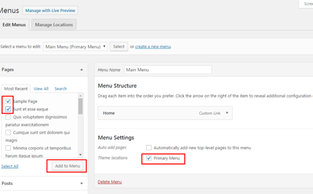Click the Menu Structure heading

click(x=117, y=86)
